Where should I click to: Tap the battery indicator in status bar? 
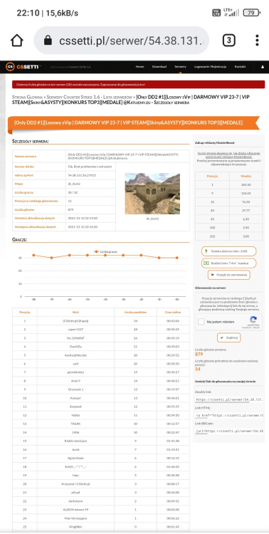point(251,13)
